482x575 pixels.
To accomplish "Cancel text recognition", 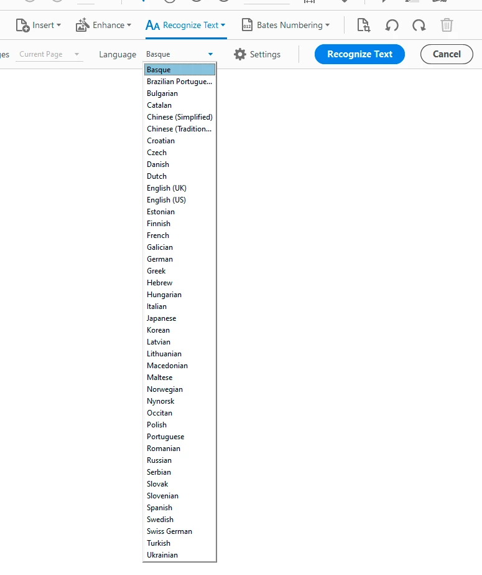I will click(x=447, y=54).
